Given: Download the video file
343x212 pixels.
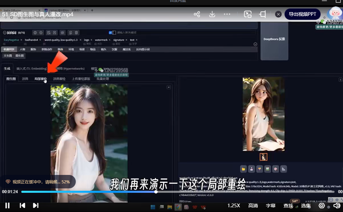Looking at the screenshot, I should 212,14.
